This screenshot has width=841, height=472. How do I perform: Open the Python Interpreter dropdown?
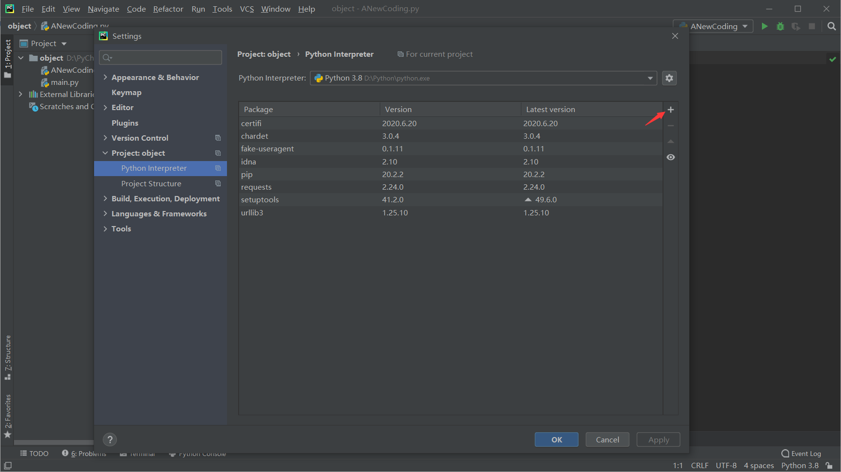tap(484, 78)
